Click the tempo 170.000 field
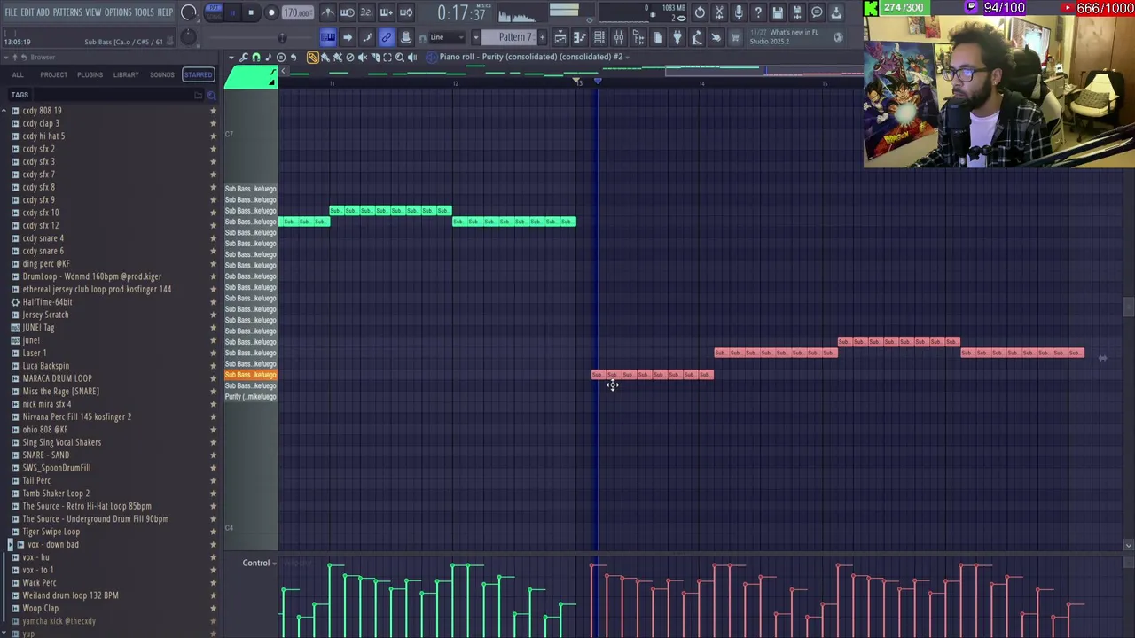Image resolution: width=1135 pixels, height=638 pixels. click(297, 12)
